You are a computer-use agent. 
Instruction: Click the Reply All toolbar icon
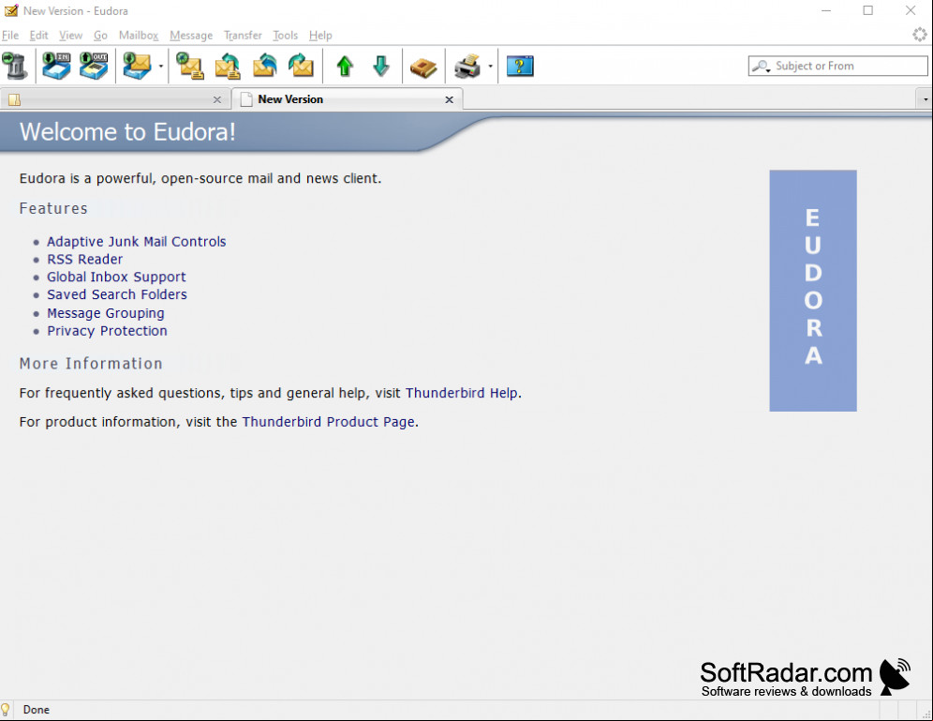coord(265,66)
